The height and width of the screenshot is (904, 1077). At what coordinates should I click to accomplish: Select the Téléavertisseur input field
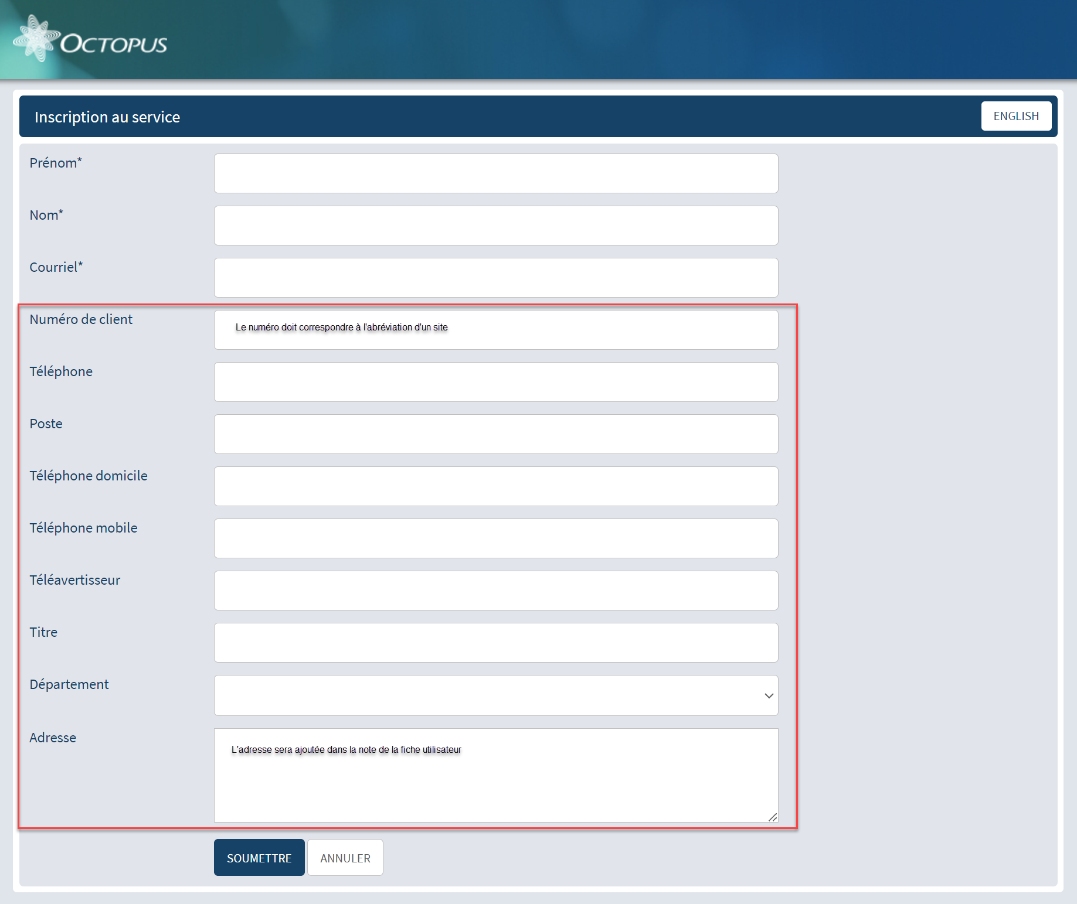point(495,591)
